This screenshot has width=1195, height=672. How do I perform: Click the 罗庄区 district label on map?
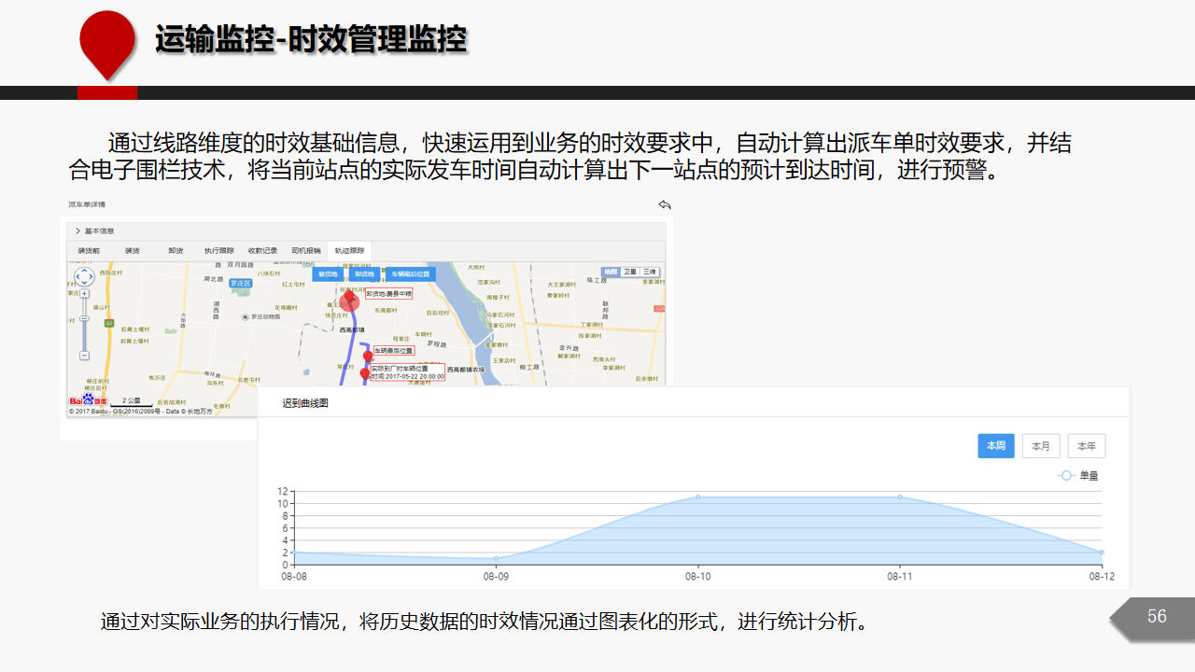pyautogui.click(x=242, y=283)
